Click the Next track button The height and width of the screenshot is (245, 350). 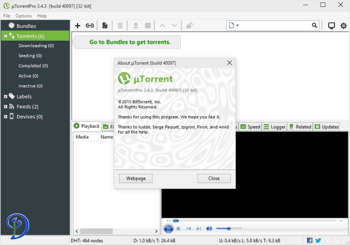199,229
